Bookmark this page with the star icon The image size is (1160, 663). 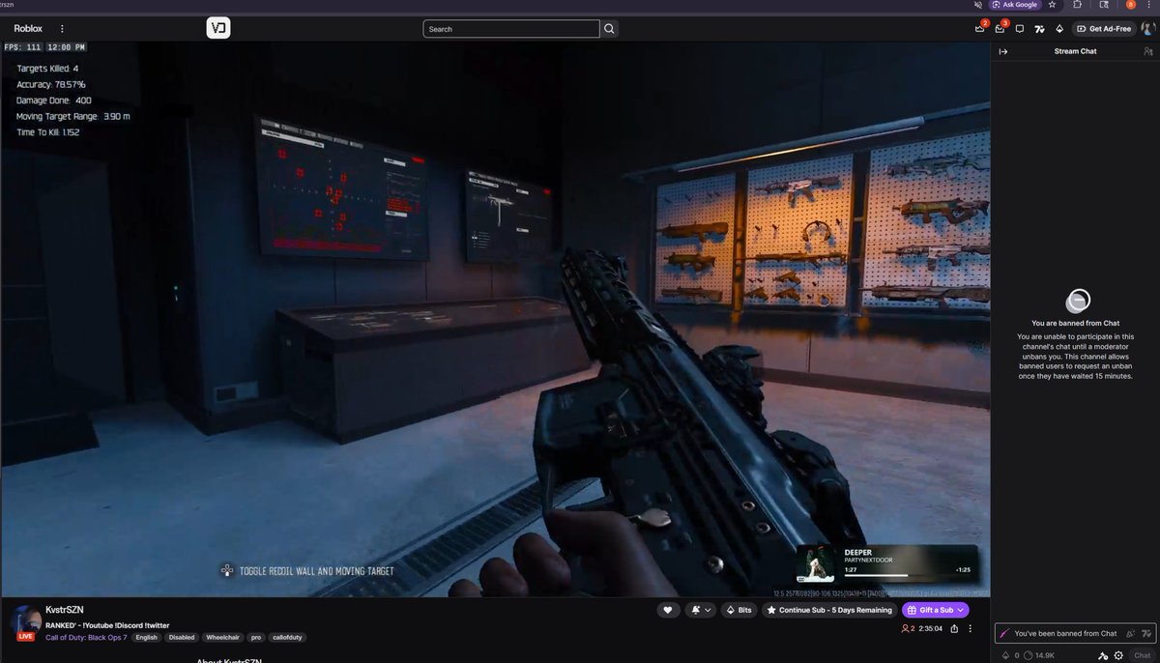click(x=1052, y=5)
